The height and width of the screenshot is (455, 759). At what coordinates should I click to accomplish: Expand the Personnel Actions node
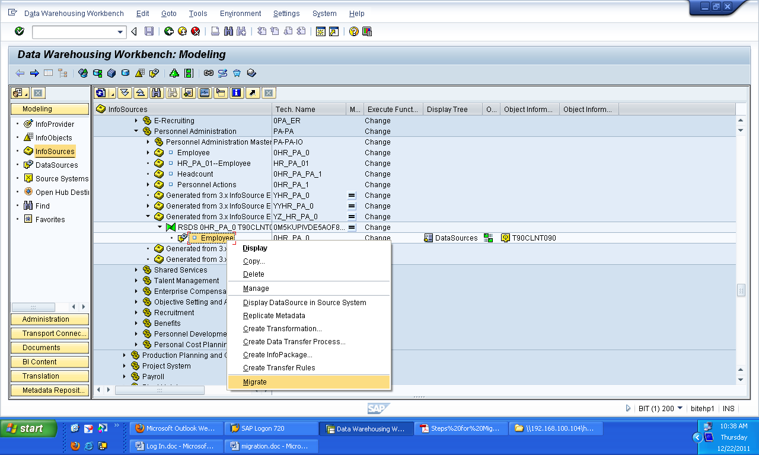pyautogui.click(x=148, y=185)
